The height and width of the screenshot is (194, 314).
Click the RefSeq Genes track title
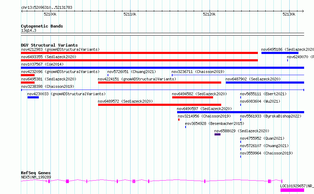(36, 173)
